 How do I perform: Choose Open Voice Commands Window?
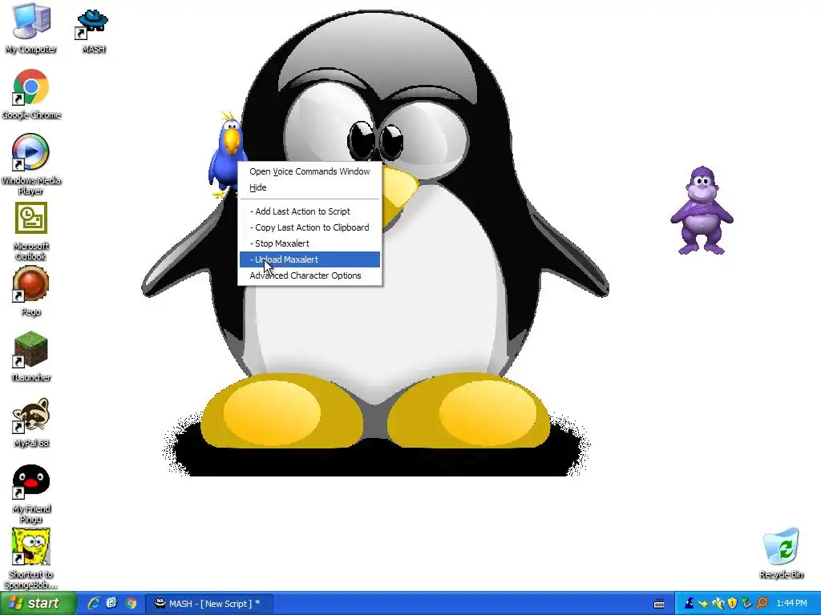[309, 171]
